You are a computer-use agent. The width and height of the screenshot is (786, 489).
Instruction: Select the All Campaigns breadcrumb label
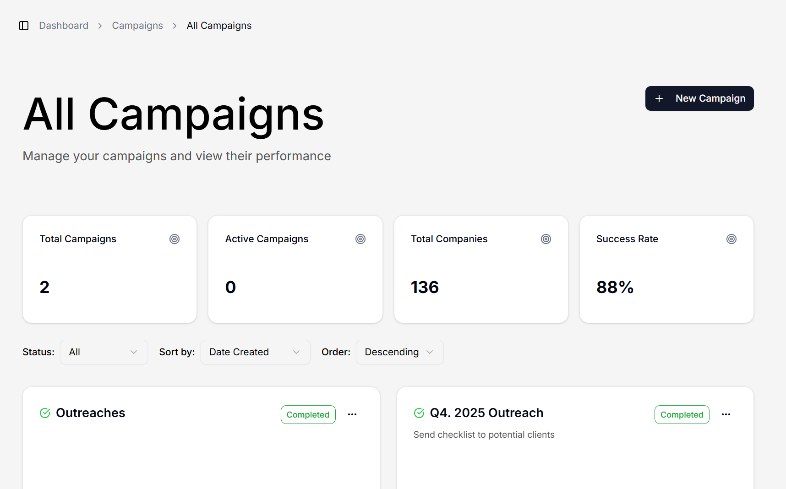219,26
